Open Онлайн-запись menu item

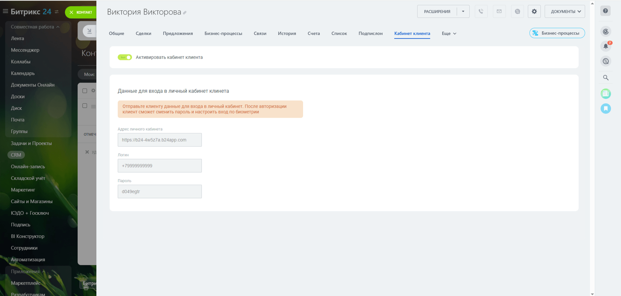(28, 167)
